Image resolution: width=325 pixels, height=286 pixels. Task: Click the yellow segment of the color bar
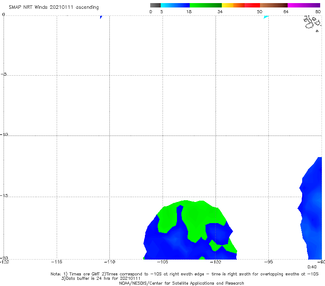pos(227,5)
